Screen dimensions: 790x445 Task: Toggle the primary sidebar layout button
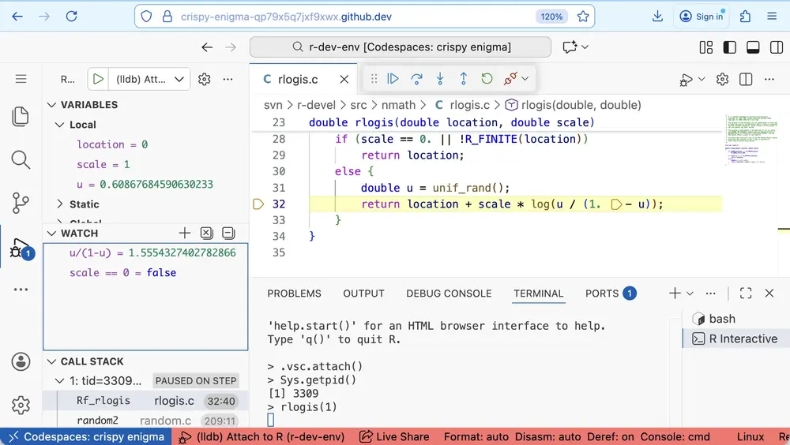click(730, 47)
